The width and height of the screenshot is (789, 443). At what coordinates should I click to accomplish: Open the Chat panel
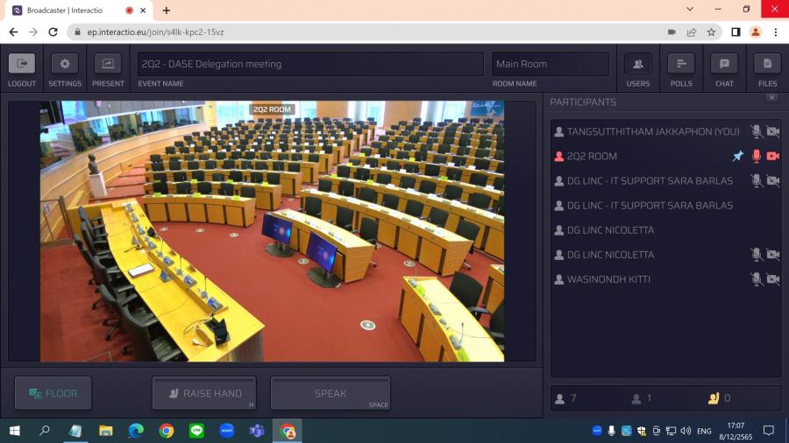pos(723,64)
